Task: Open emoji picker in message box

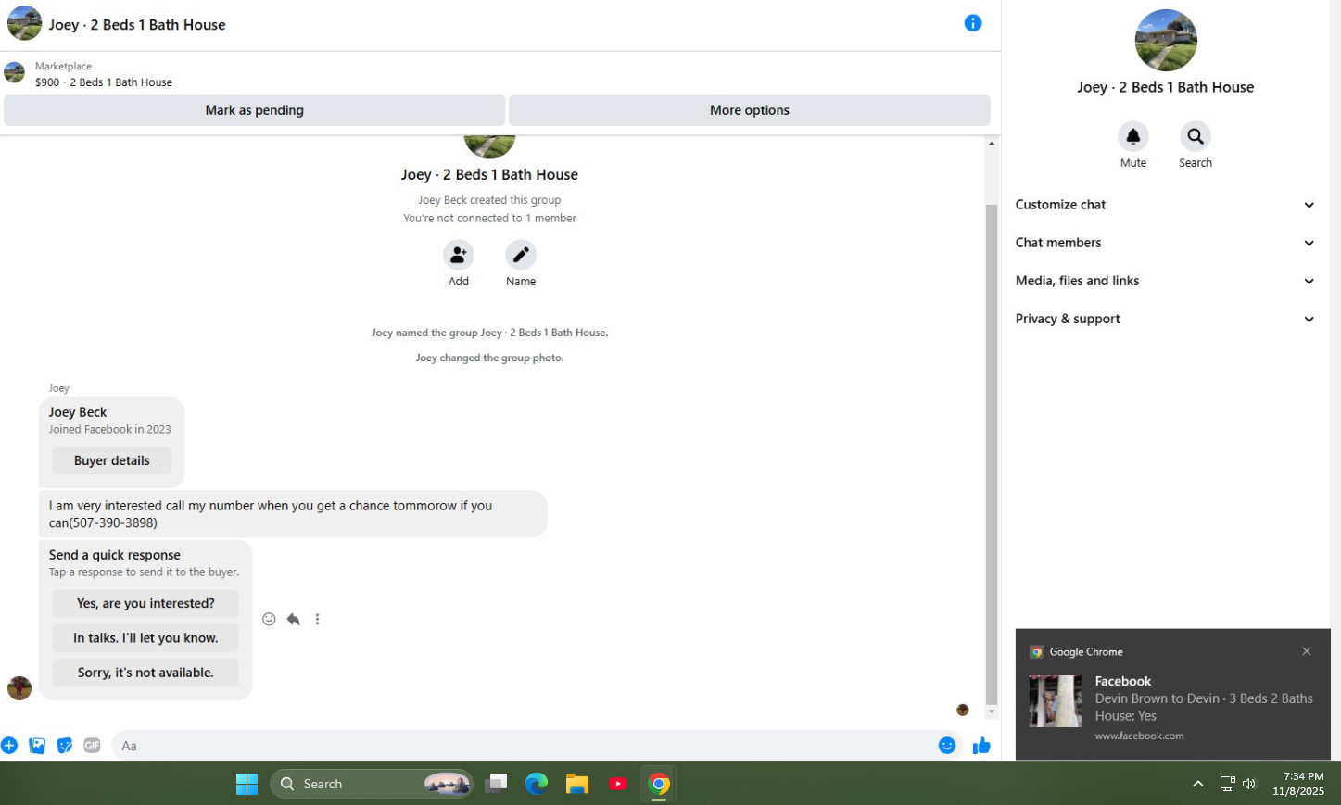Action: 946,746
